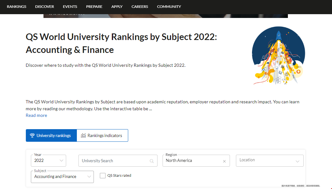Open the PREPARE menu
332x189 pixels.
click(x=94, y=7)
